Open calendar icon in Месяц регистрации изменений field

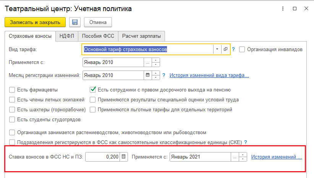pos(147,75)
